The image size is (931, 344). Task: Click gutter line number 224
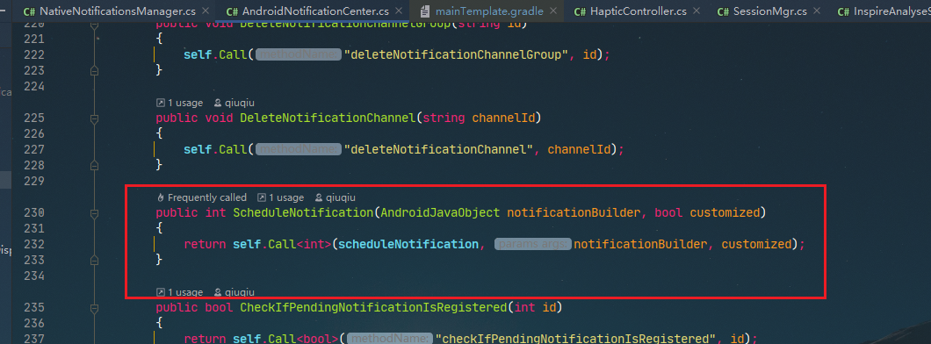[x=34, y=87]
